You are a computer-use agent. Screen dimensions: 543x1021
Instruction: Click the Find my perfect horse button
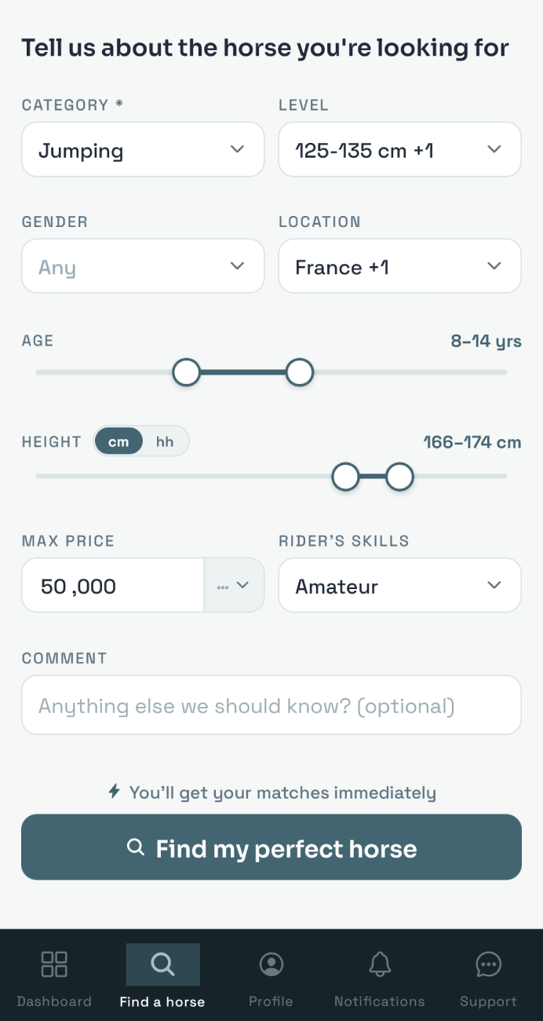271,847
